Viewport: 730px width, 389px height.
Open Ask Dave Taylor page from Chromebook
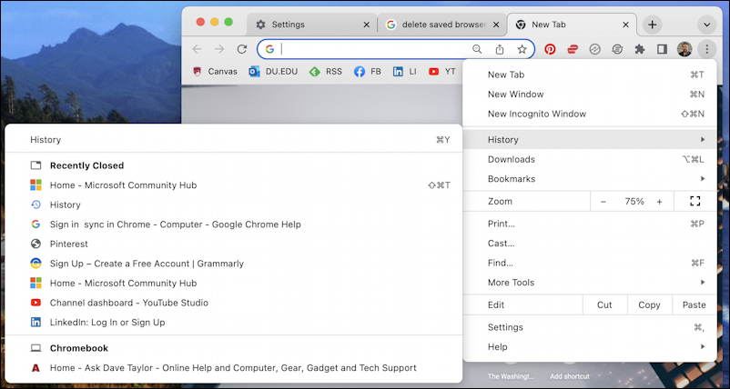click(234, 368)
